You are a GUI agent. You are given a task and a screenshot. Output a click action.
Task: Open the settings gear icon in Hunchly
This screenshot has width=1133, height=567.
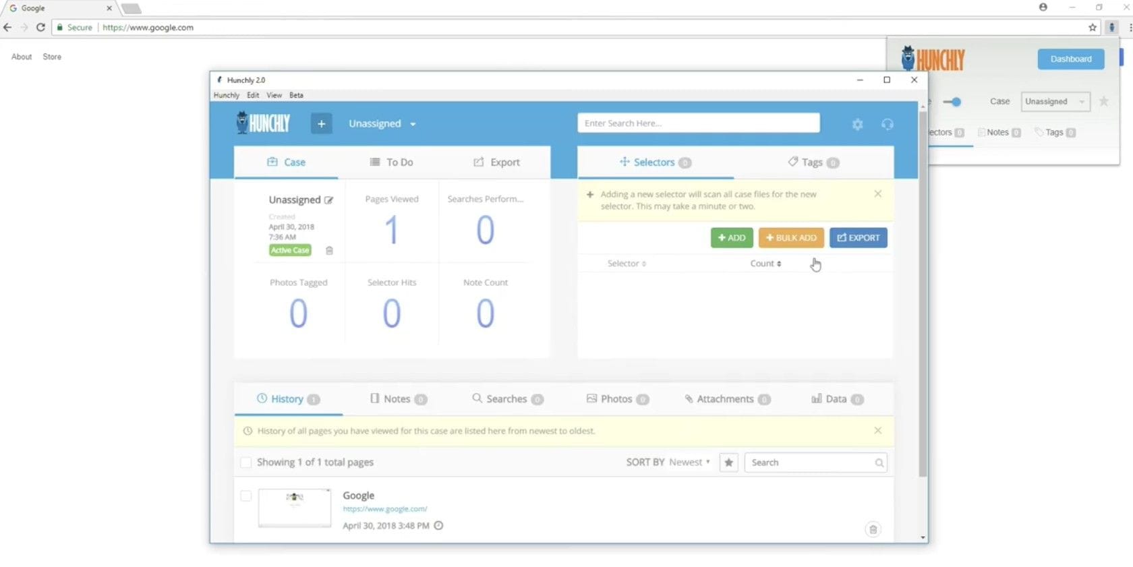857,124
